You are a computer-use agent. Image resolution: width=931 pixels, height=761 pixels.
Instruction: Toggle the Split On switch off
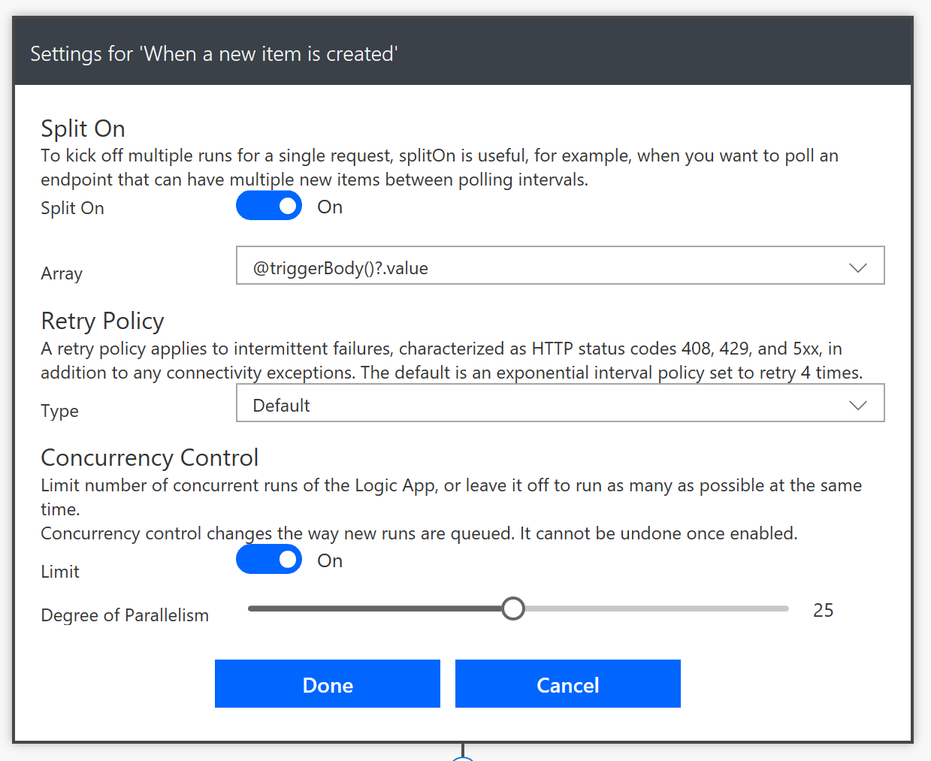coord(269,206)
